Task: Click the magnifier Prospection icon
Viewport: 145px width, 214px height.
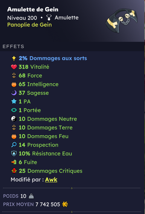Action: [x=14, y=145]
